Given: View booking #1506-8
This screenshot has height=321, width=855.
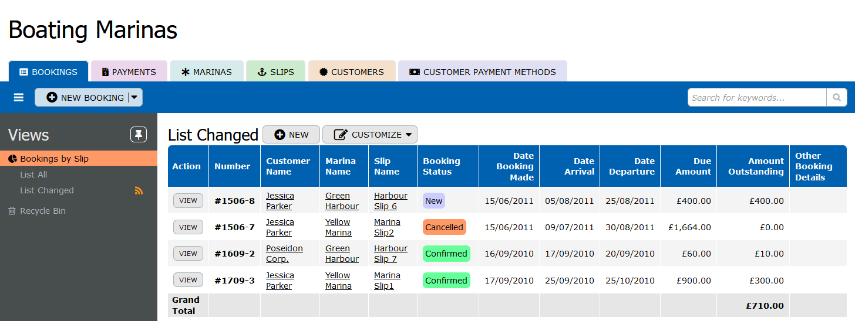Looking at the screenshot, I should click(x=188, y=200).
